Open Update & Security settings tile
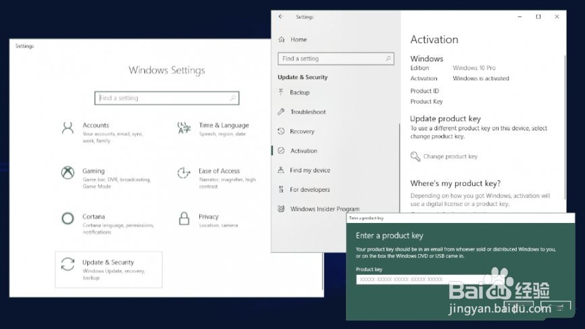Viewport: 585px width, 329px height. click(x=109, y=270)
